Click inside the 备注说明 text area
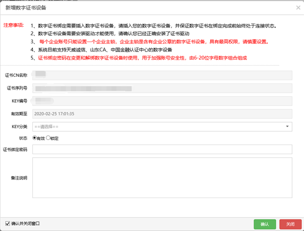Viewport: 304px width, 231px height. click(162, 178)
